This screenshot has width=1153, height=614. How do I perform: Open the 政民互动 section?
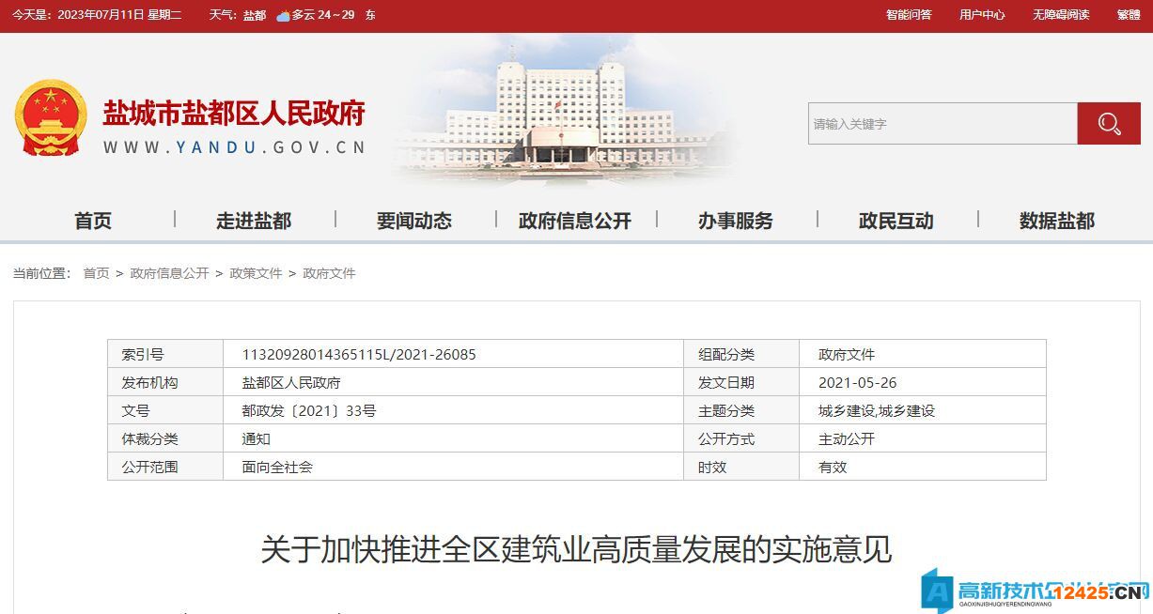[x=896, y=220]
